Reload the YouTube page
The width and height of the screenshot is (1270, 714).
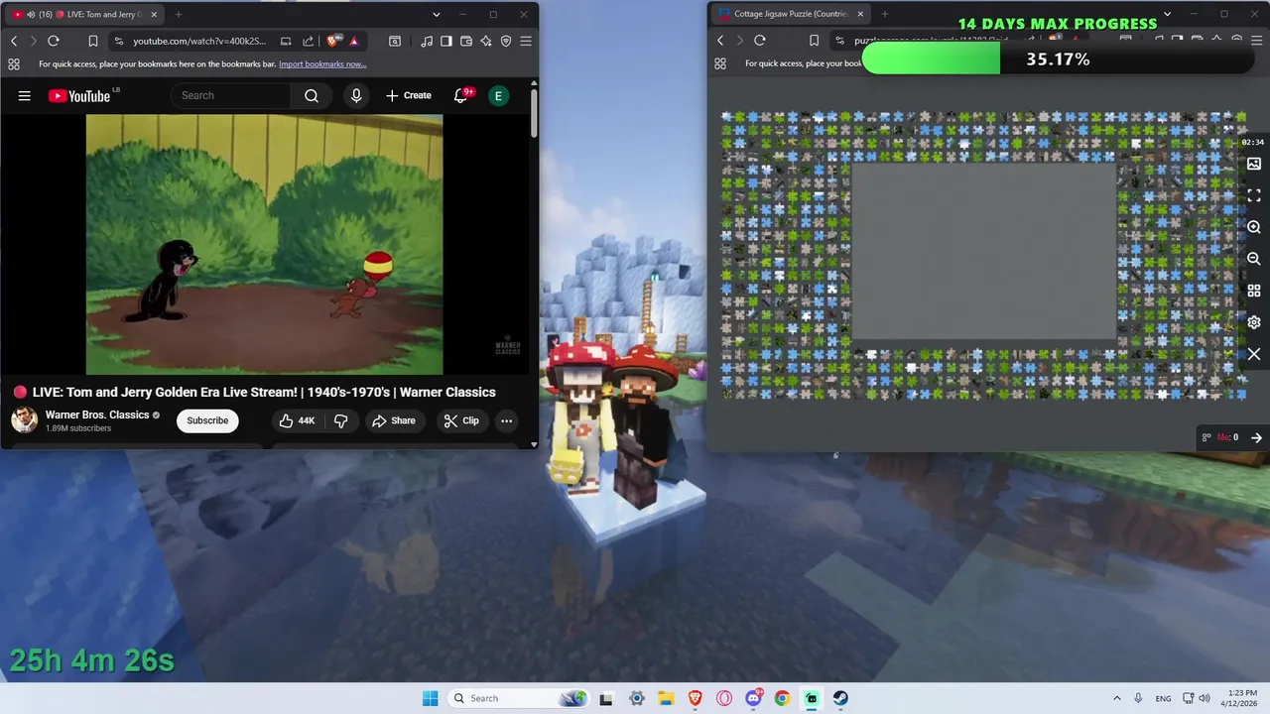tap(54, 41)
